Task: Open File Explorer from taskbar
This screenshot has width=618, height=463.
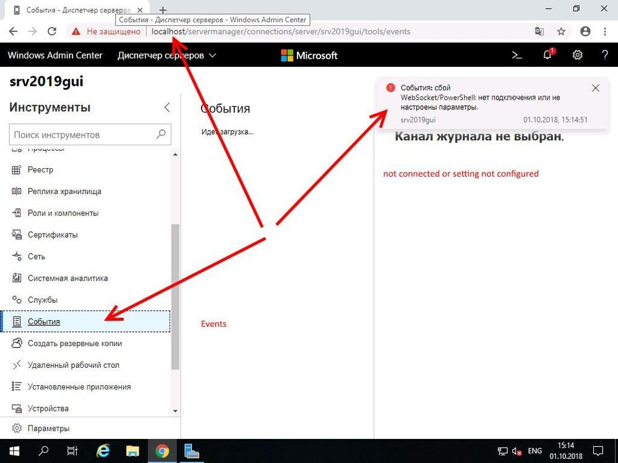Action: (x=132, y=451)
